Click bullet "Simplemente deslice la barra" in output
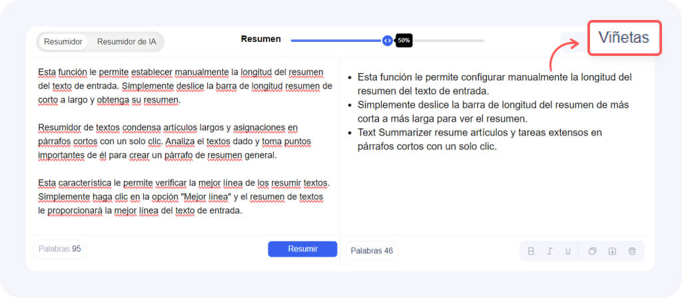This screenshot has width=682, height=298. [494, 112]
